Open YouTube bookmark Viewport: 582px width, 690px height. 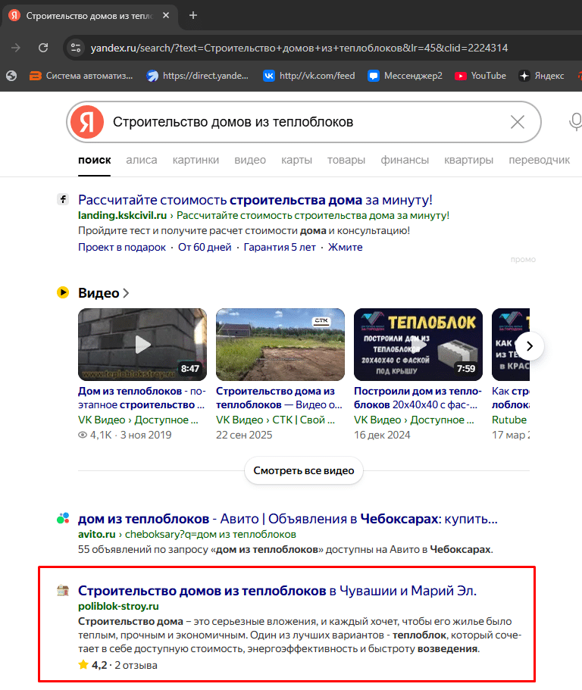pyautogui.click(x=480, y=76)
